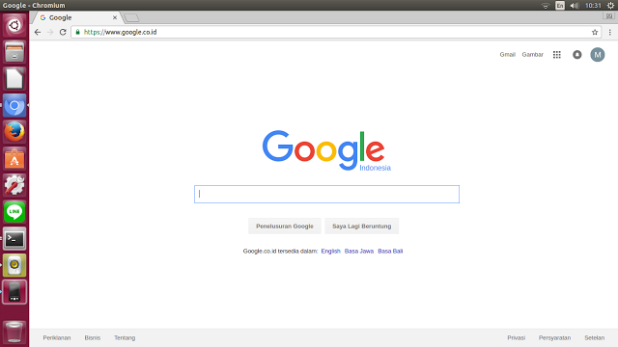Click the Google Indonesia logo
The width and height of the screenshot is (618, 347).
point(326,150)
